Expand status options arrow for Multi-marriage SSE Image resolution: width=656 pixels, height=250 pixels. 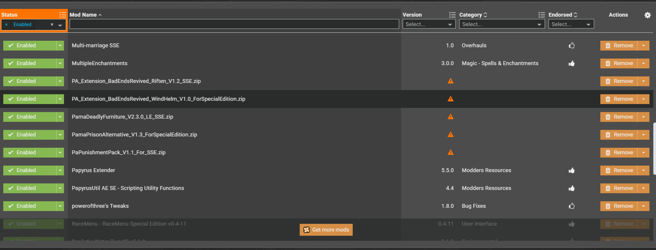pos(60,45)
